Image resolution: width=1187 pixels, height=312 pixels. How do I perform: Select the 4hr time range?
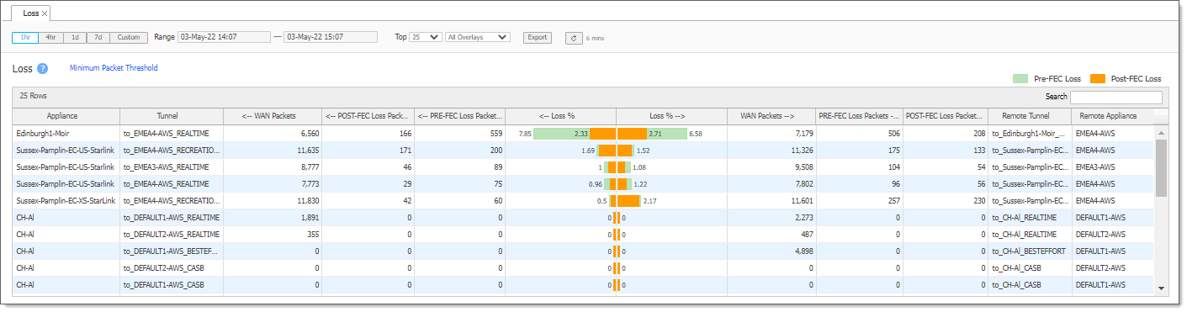click(x=50, y=37)
